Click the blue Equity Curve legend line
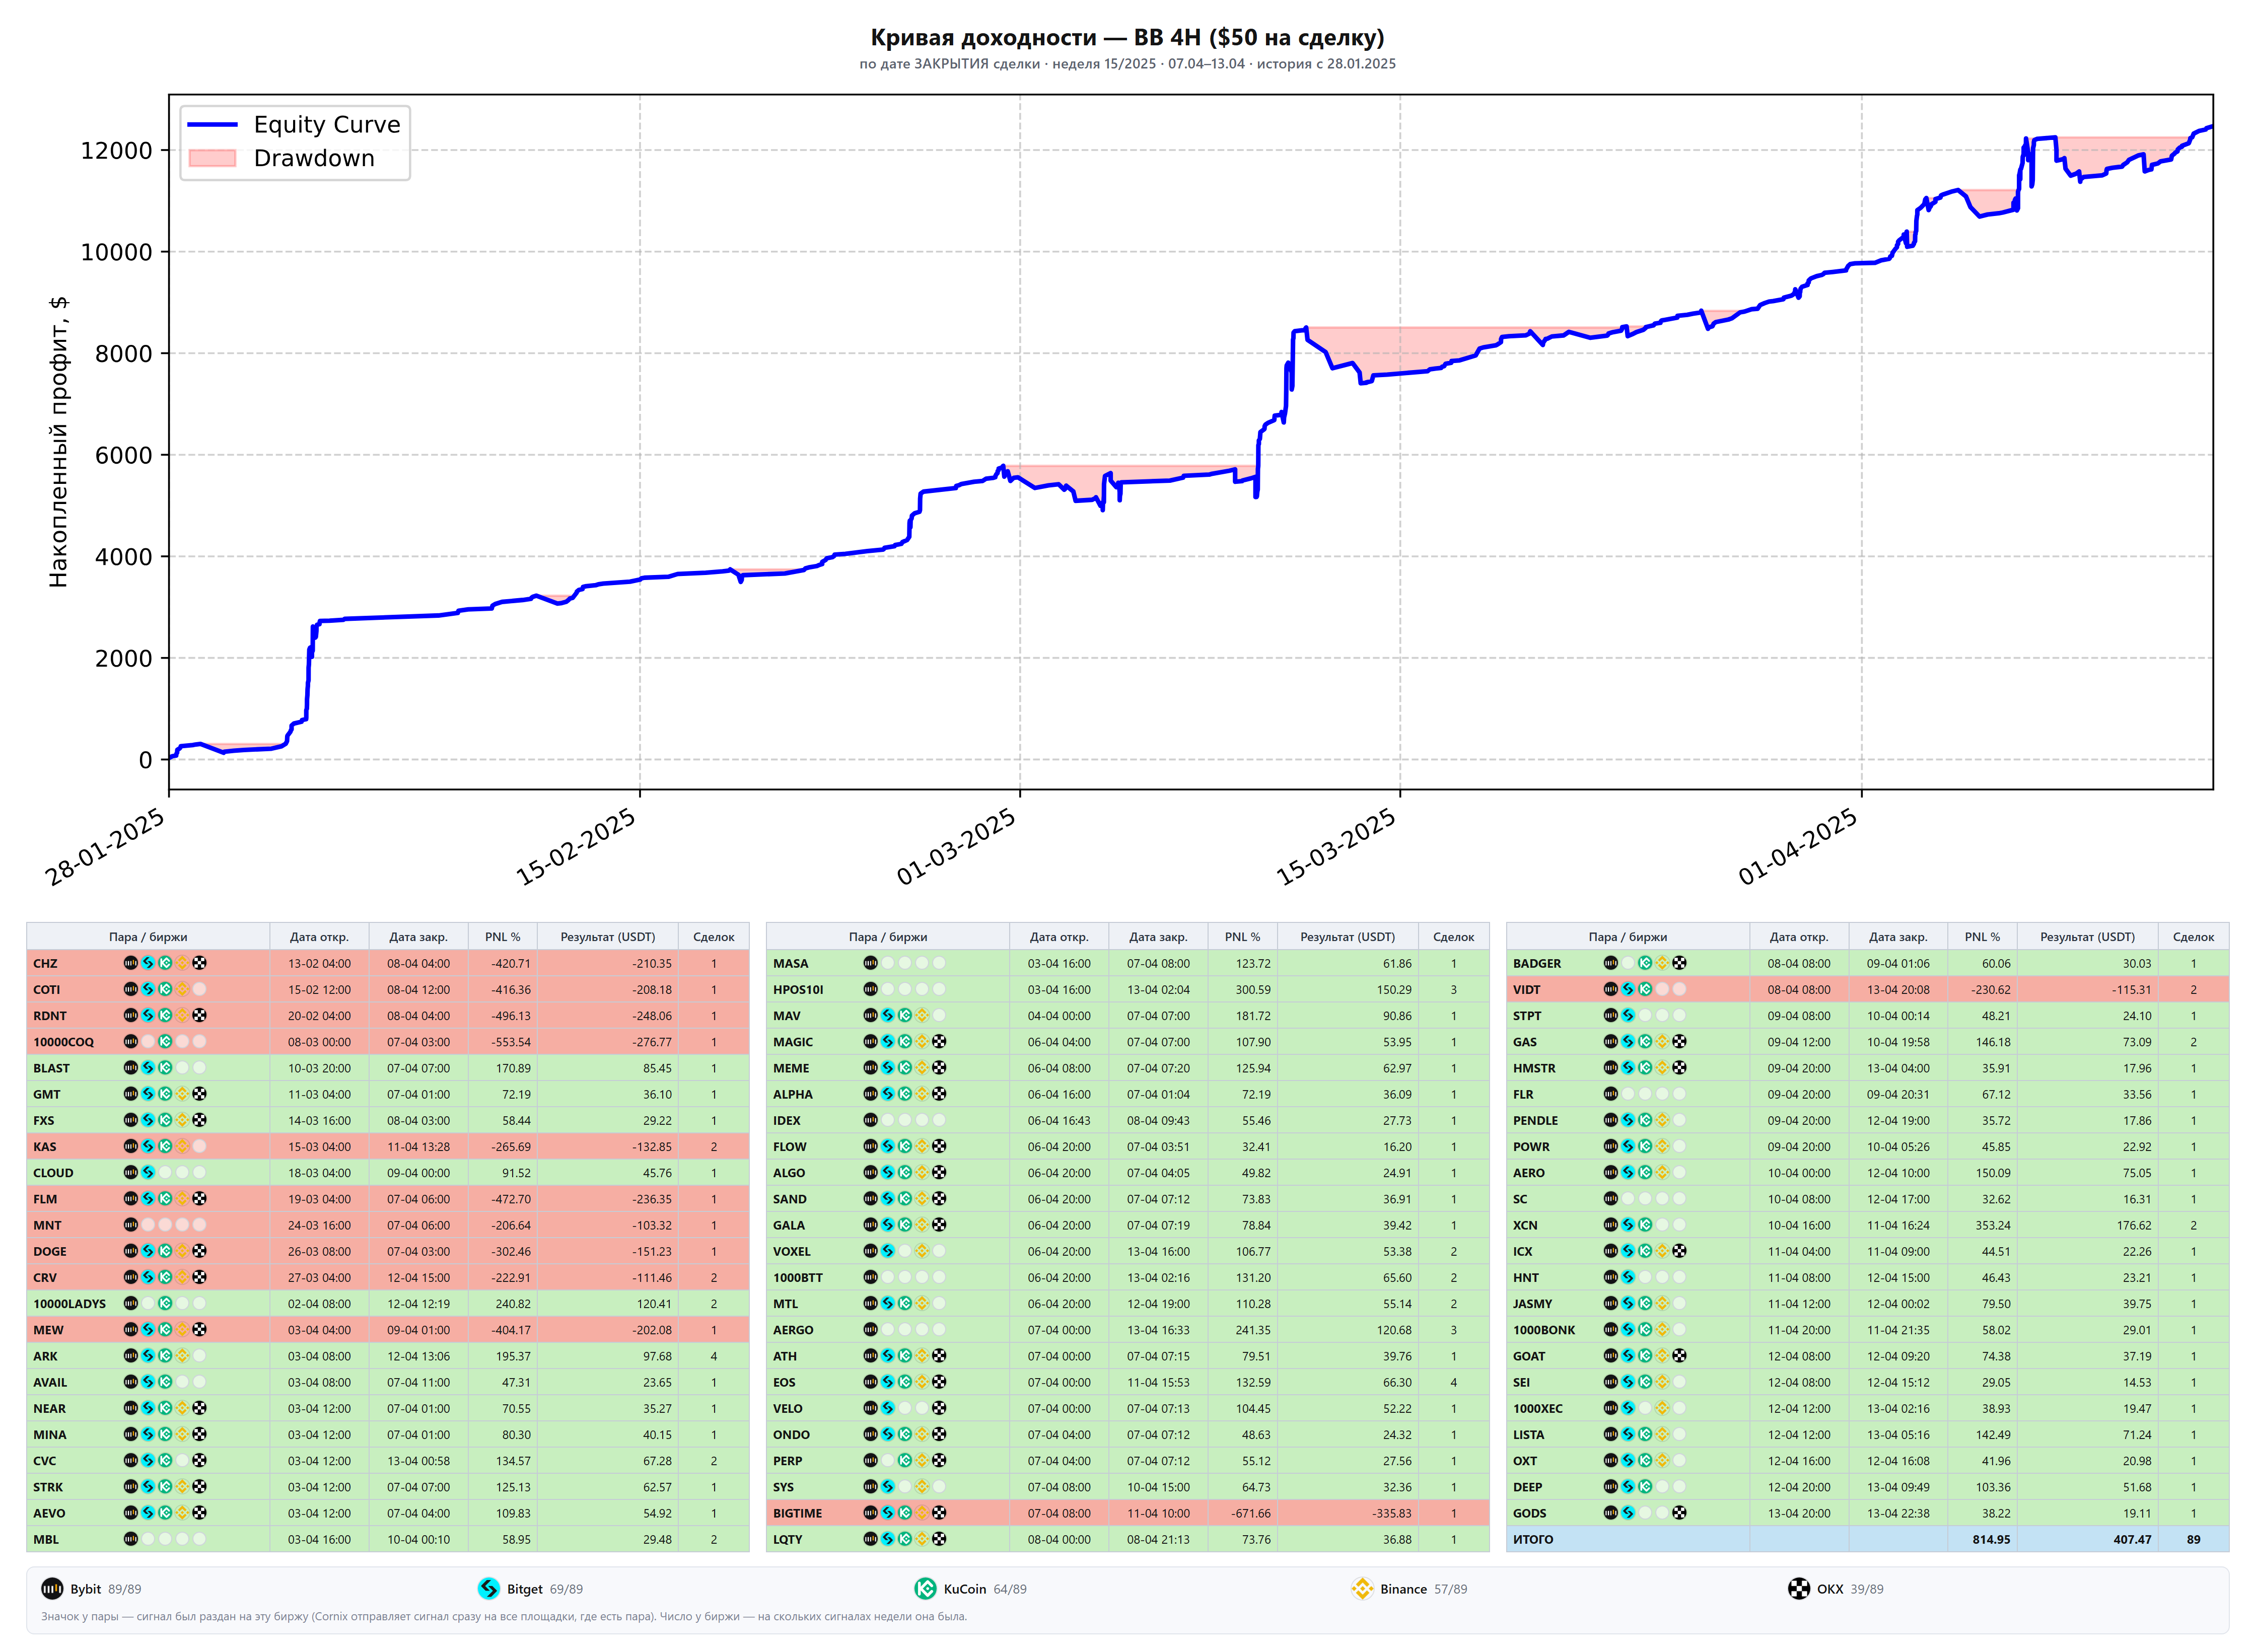The image size is (2256, 1652). pos(212,125)
